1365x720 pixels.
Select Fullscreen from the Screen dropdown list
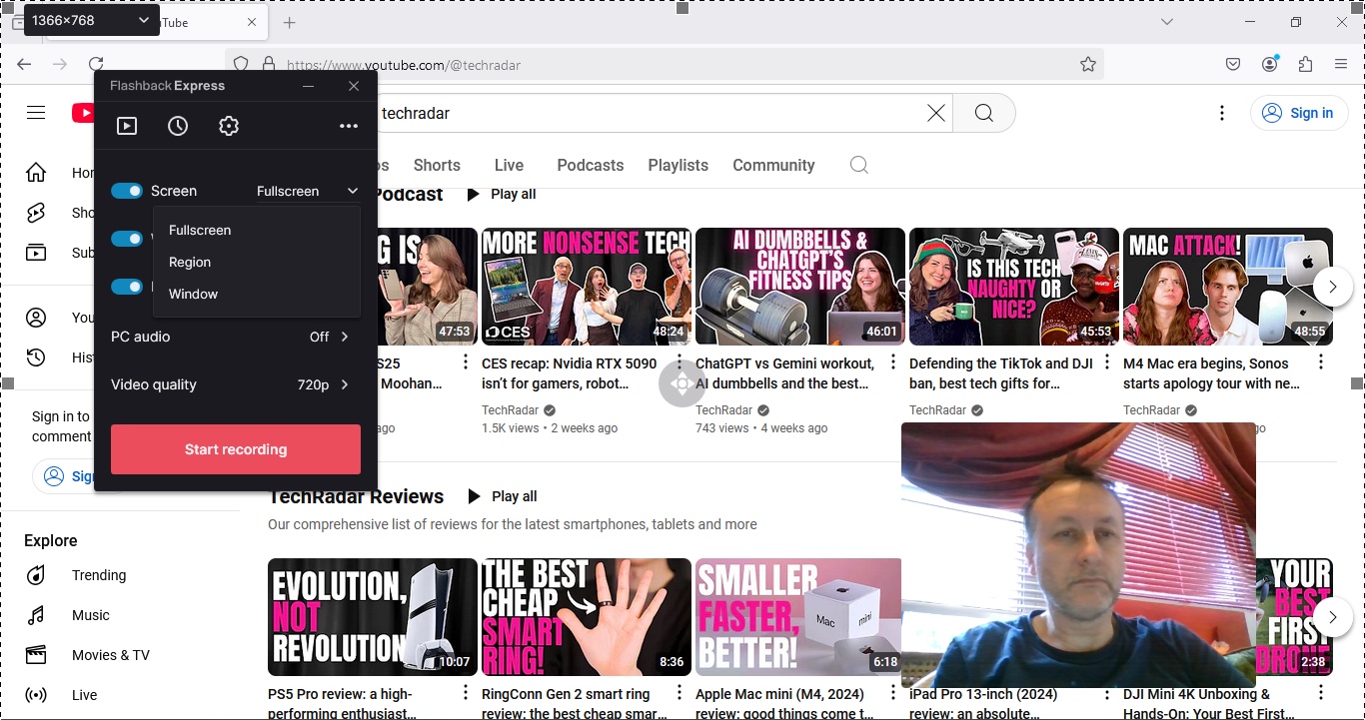[x=257, y=230]
